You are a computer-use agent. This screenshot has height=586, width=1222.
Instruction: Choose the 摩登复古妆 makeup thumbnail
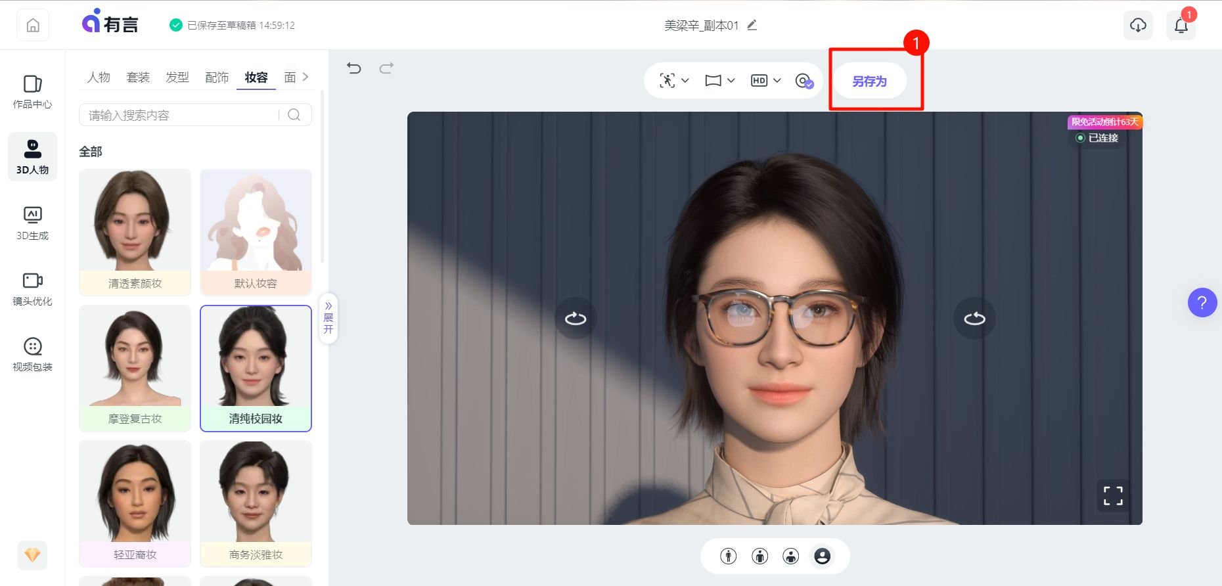pos(135,367)
